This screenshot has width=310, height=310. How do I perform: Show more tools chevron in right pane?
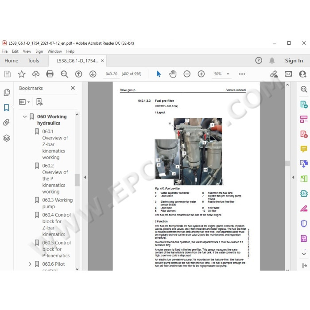304,253
